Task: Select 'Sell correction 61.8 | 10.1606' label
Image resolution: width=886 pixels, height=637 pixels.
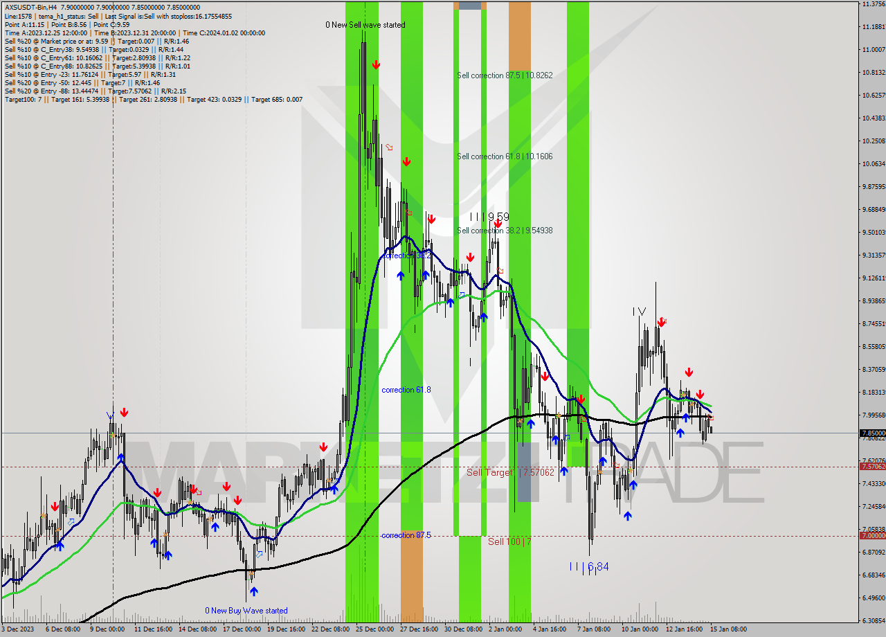Action: coord(505,156)
